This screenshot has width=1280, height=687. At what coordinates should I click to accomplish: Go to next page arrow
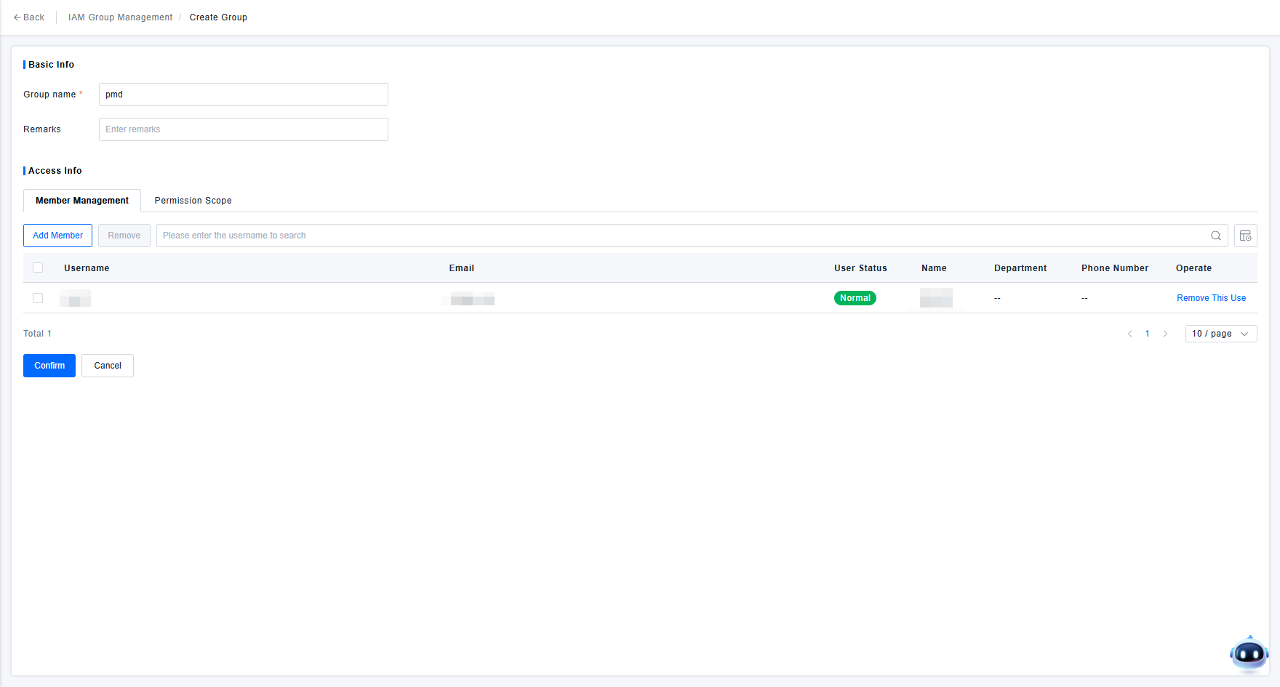coord(1165,334)
